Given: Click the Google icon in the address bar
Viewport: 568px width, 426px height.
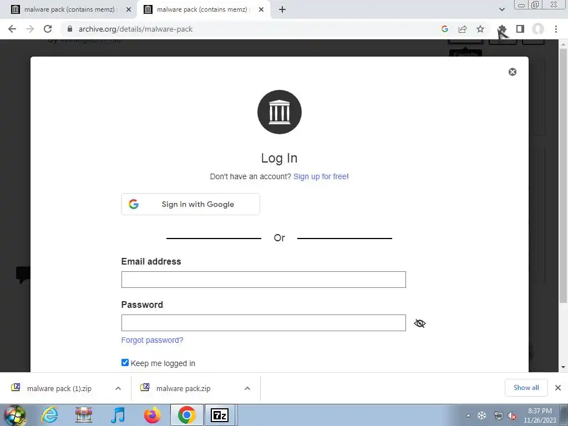Looking at the screenshot, I should 445,29.
